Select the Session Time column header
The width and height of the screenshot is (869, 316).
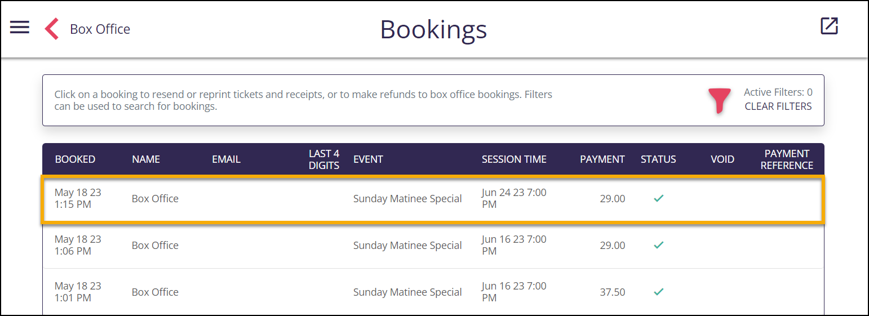(x=514, y=159)
